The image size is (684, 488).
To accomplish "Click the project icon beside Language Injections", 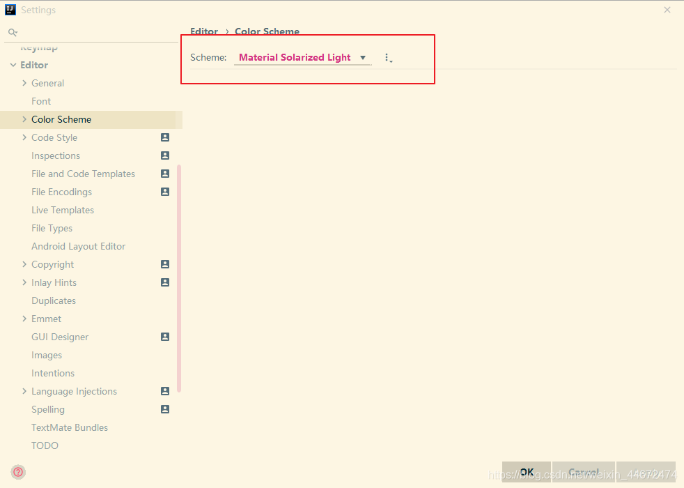I will [x=165, y=391].
